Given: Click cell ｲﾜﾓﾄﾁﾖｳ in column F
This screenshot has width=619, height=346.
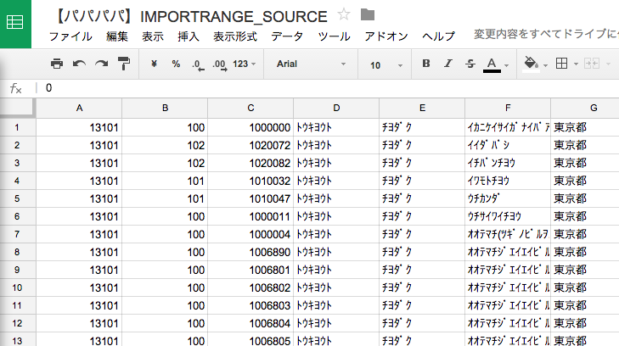Looking at the screenshot, I should pyautogui.click(x=508, y=181).
